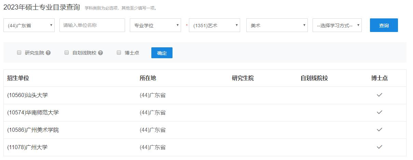This screenshot has height=160, width=413.
Task: Click help icon next to 研究生院
Action: 48,53
